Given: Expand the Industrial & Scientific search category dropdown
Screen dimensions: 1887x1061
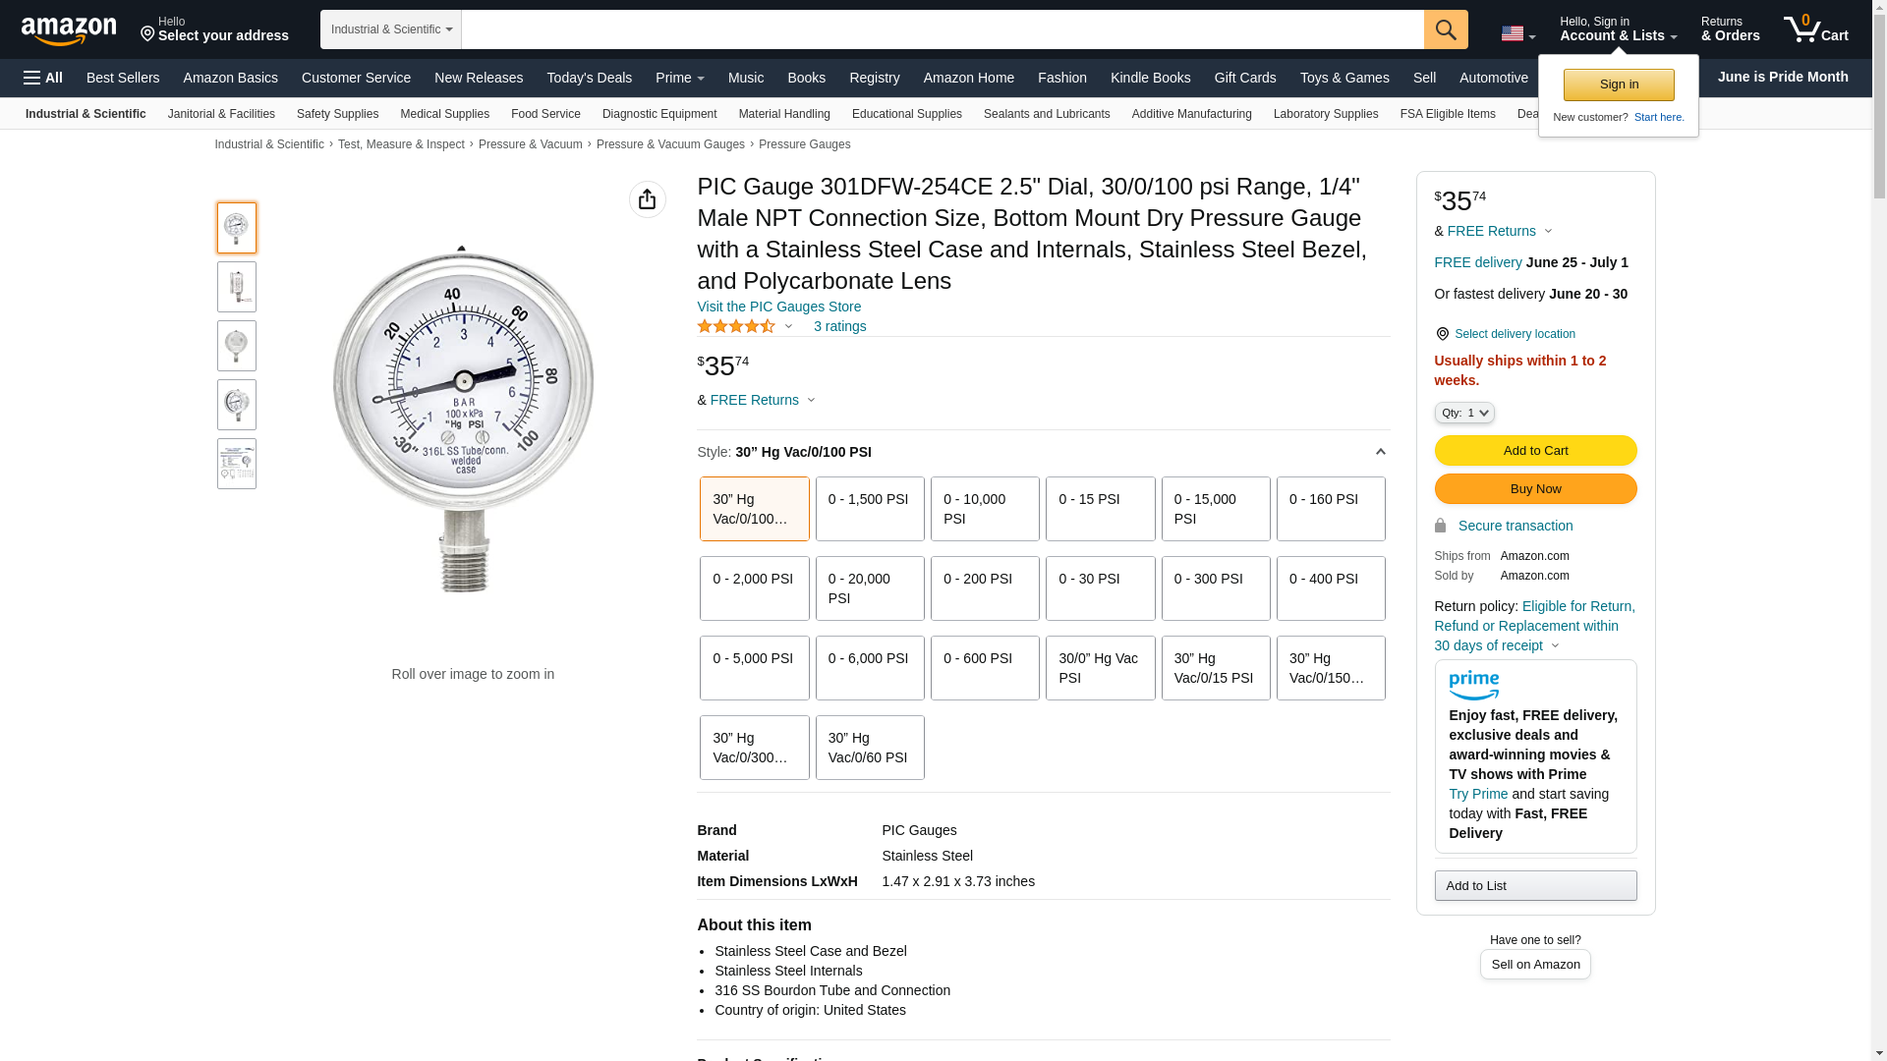Looking at the screenshot, I should tap(391, 29).
